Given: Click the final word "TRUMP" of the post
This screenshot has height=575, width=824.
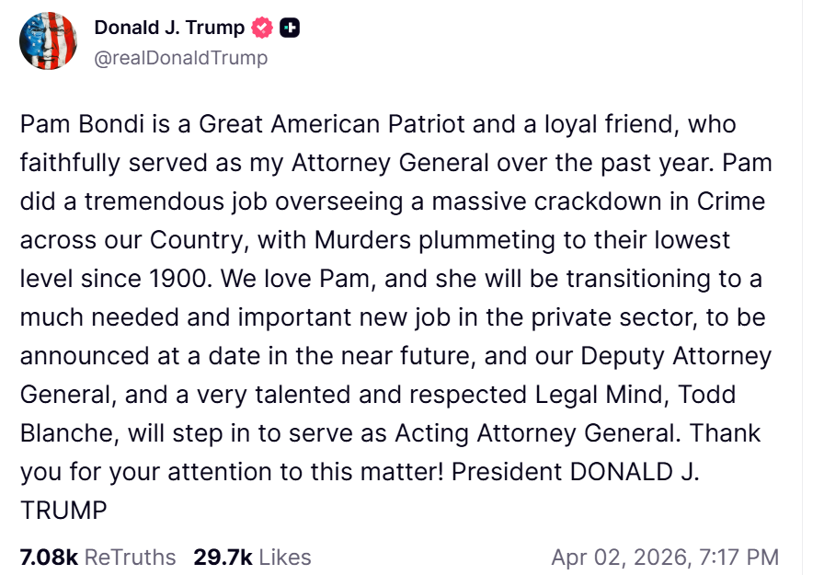Looking at the screenshot, I should [63, 510].
